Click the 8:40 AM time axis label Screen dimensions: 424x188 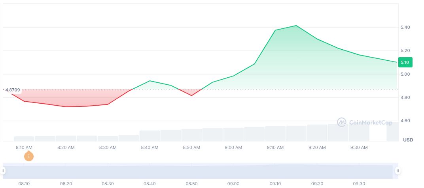click(x=150, y=147)
